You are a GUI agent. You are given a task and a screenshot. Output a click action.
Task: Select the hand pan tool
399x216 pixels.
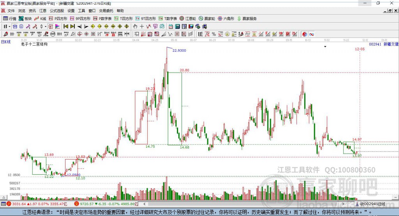[x=135, y=27]
